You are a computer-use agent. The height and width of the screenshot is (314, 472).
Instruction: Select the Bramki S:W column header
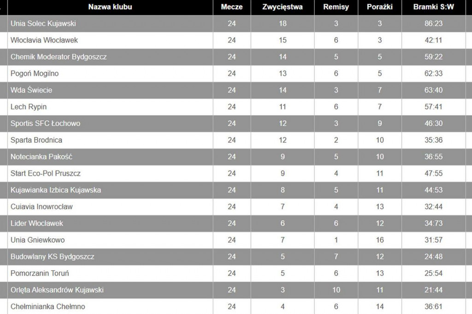433,7
